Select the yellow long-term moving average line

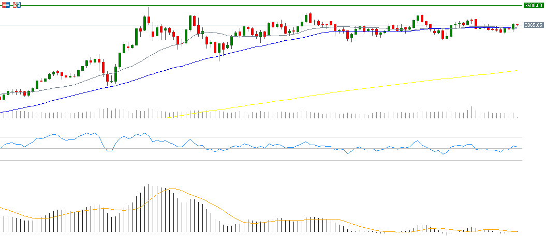[362, 88]
